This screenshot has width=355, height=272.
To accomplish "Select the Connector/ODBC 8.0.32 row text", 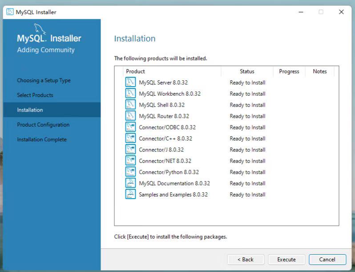I will click(167, 127).
